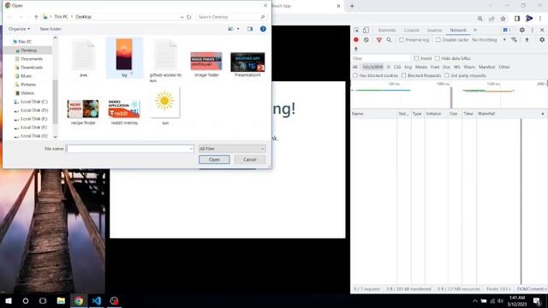Viewport: 548px width, 308px height.
Task: Toggle the red filter funnel icon in DevTools
Action: click(x=378, y=40)
